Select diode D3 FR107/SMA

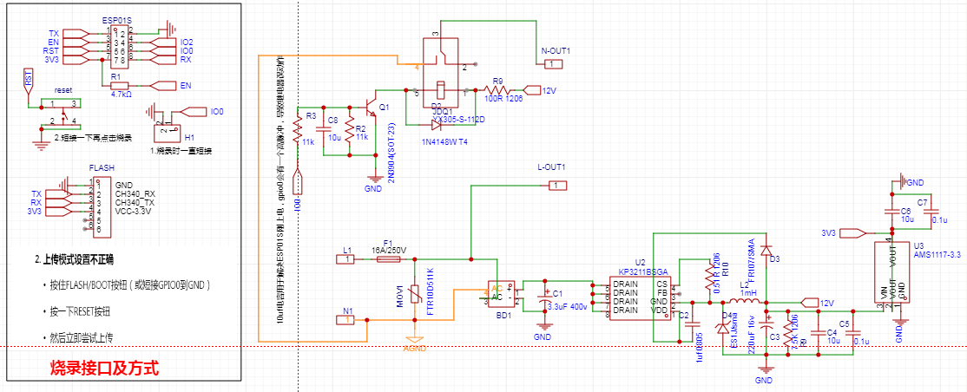pos(766,251)
